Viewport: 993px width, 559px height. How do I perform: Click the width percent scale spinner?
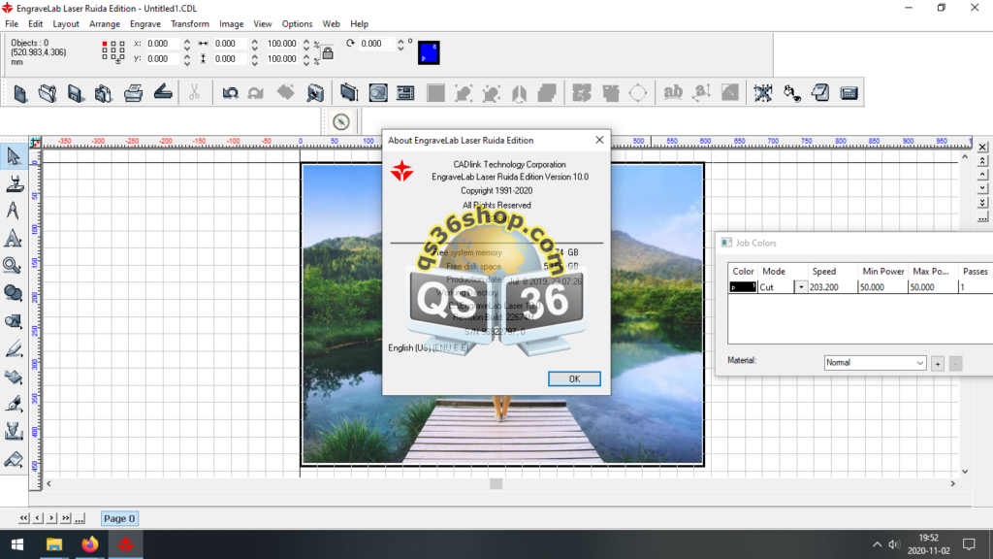[306, 44]
